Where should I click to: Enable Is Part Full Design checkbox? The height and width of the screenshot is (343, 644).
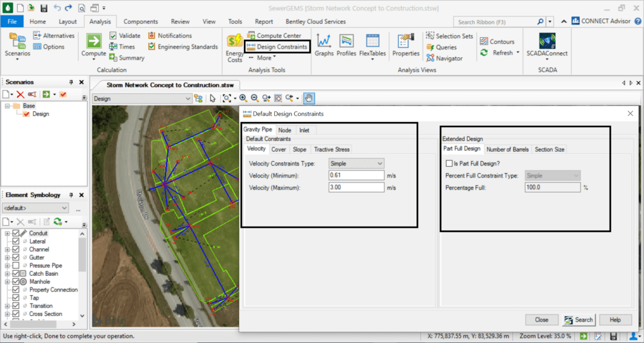coord(449,164)
